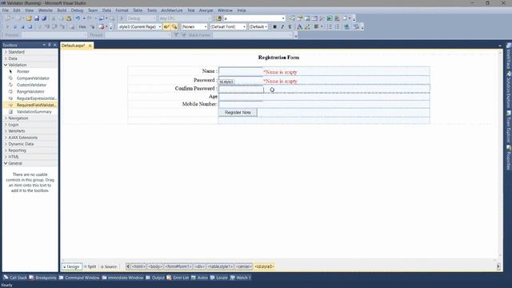Toggle Bold formatting
Screen dimensions: 512x288
point(275,26)
